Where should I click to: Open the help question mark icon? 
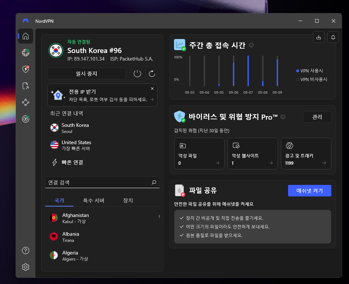coord(26,250)
